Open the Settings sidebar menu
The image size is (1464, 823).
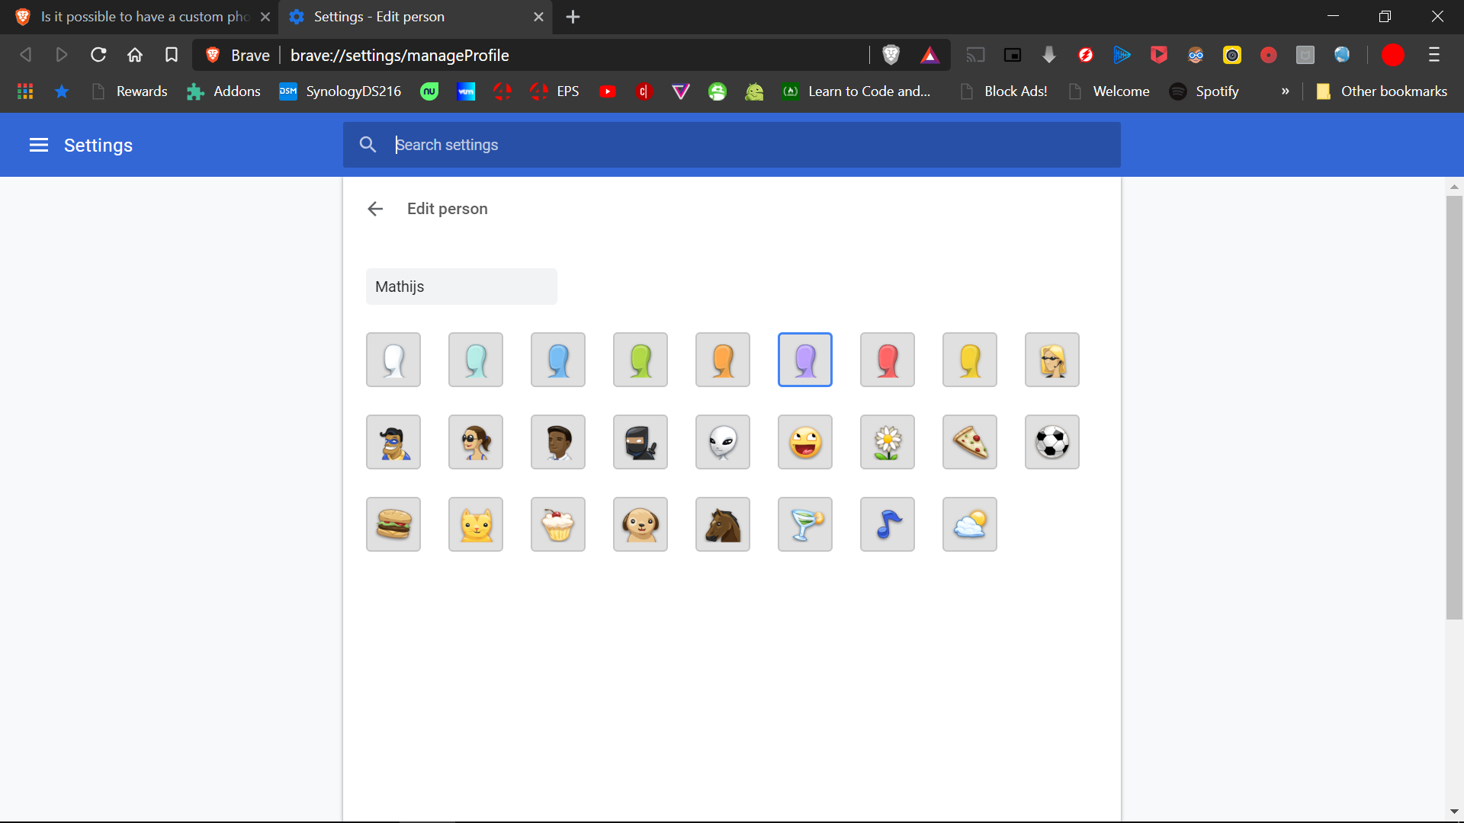[38, 145]
